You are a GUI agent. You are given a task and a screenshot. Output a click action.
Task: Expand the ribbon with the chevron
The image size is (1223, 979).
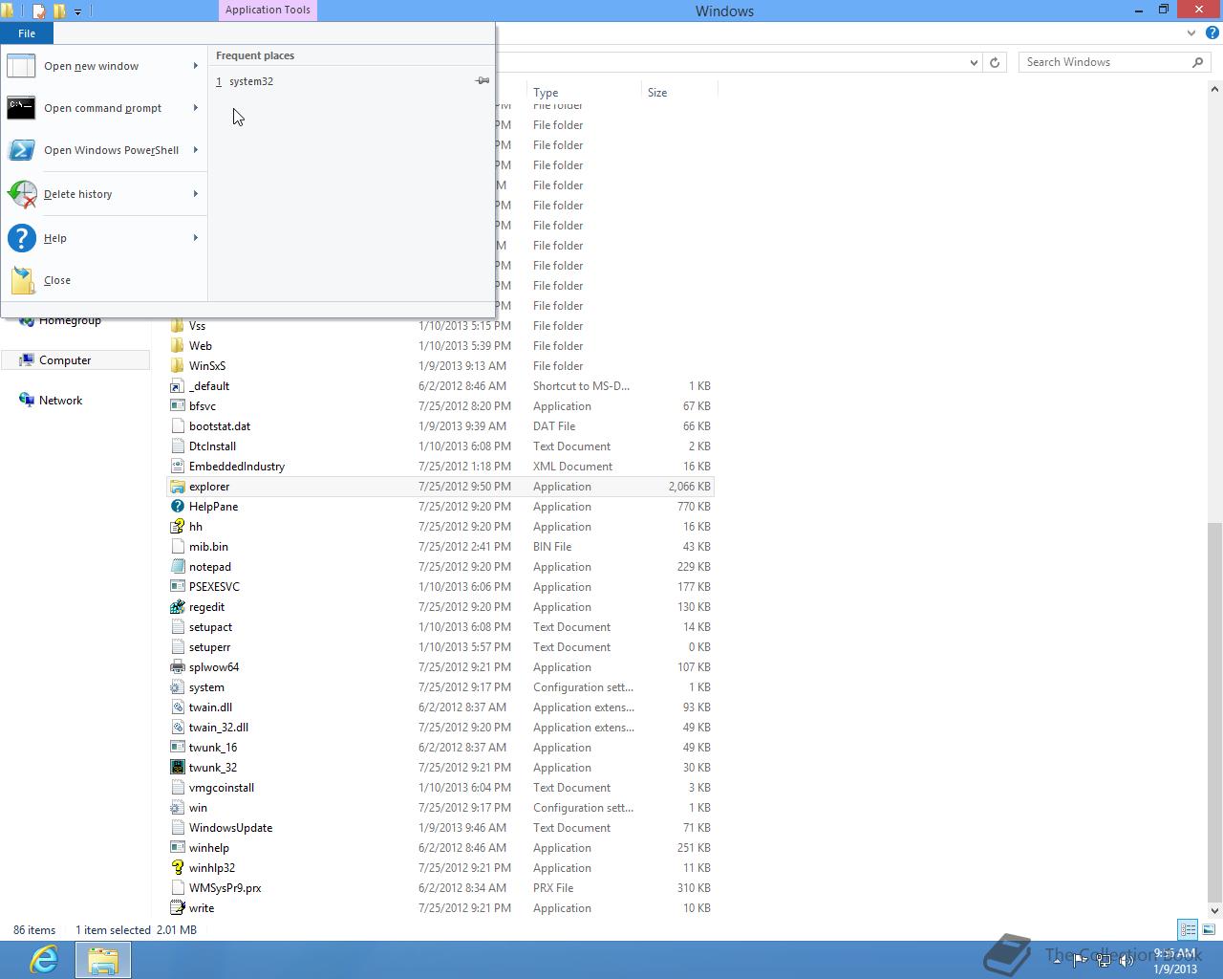point(1191,33)
